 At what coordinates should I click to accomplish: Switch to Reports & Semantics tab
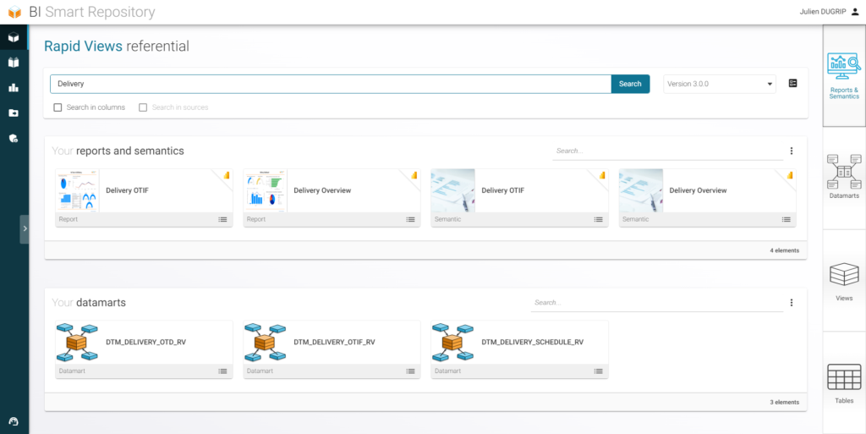844,76
